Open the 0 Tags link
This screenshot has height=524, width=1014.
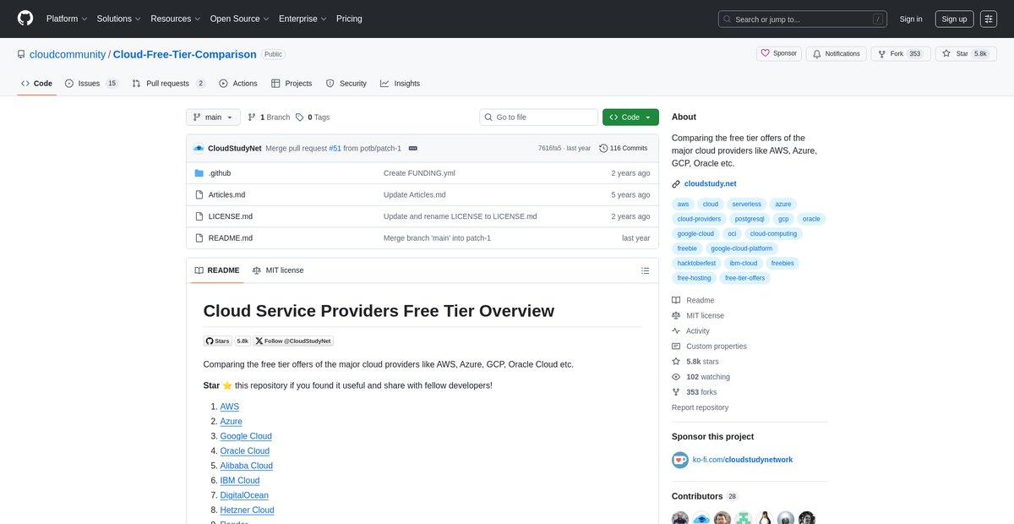pos(313,117)
